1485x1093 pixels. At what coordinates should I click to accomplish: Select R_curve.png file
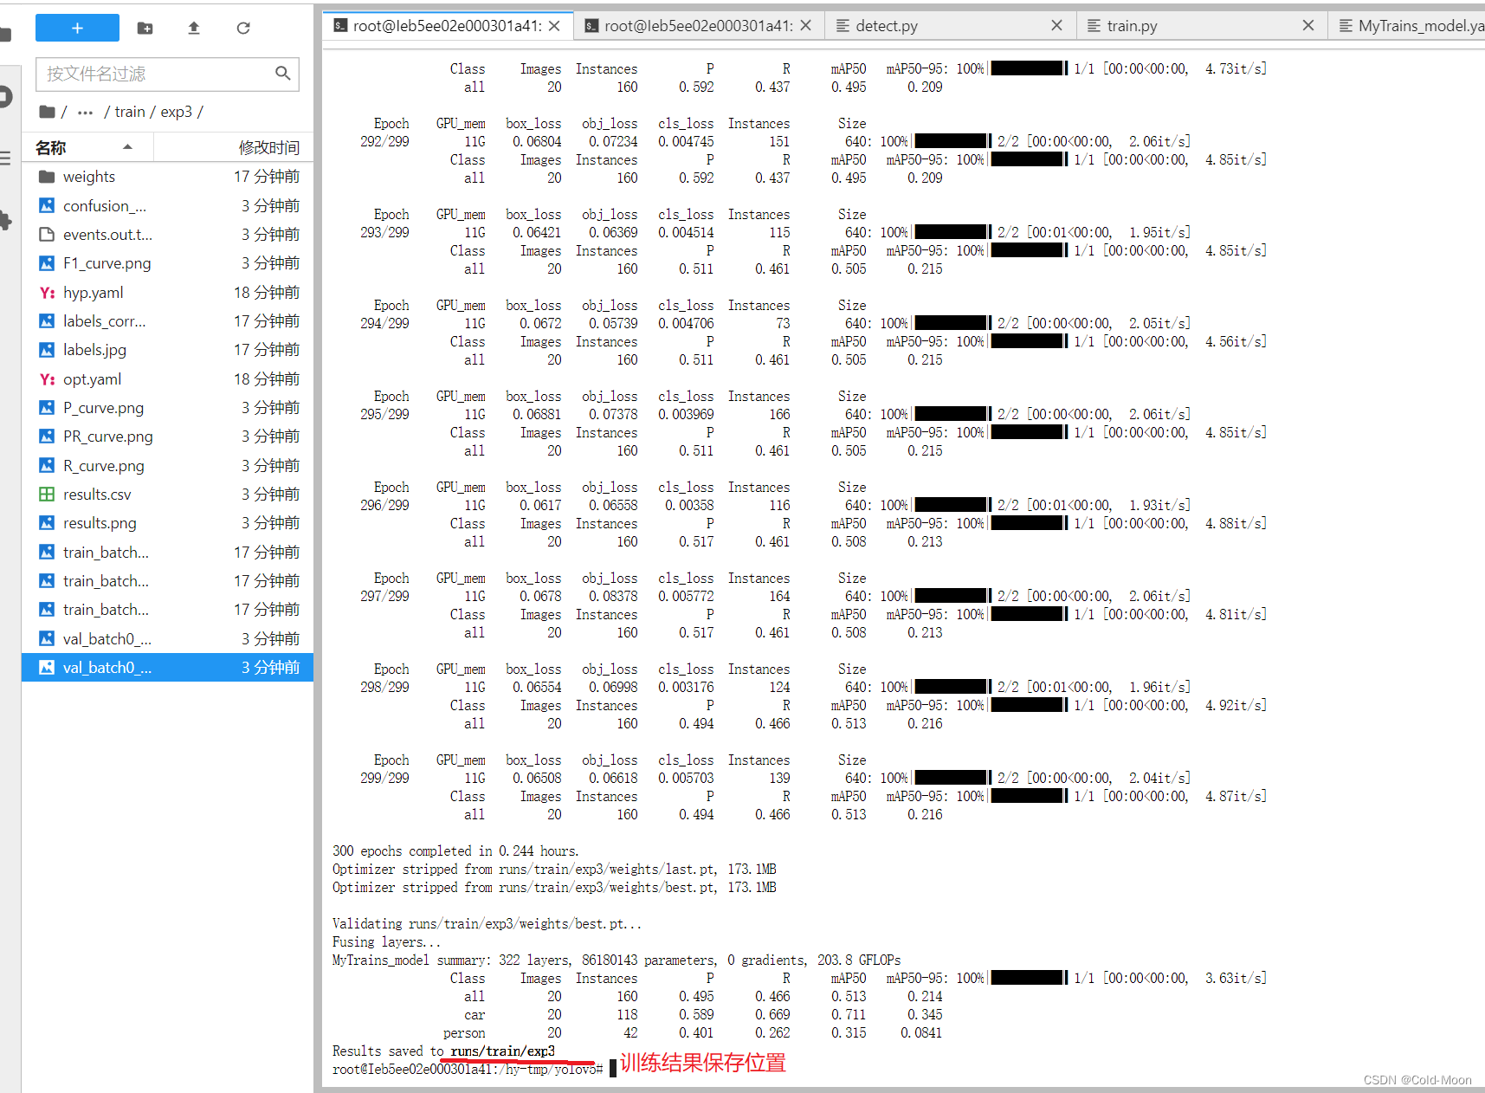click(167, 466)
